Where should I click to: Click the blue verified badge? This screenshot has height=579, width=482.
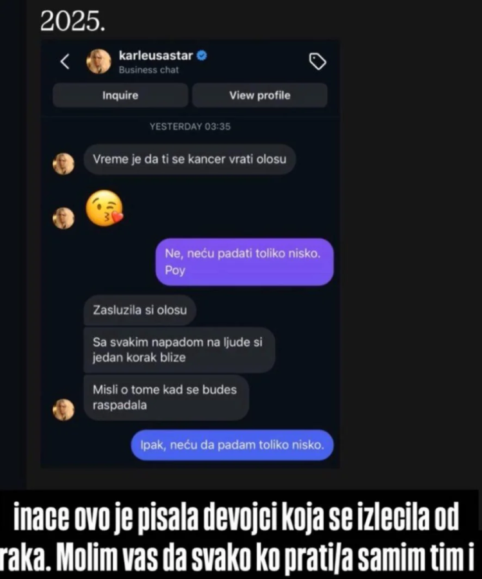click(x=201, y=55)
